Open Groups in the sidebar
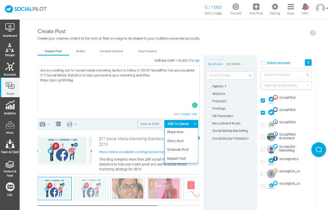The height and width of the screenshot is (210, 331). click(10, 49)
